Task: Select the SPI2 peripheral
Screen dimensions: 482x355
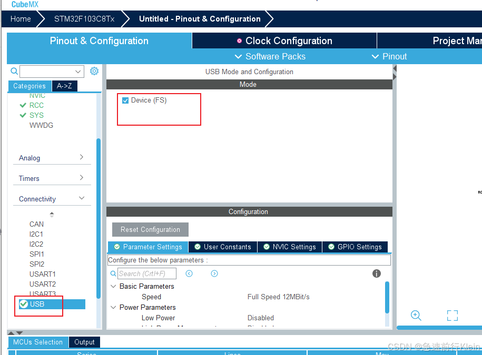Action: (37, 264)
